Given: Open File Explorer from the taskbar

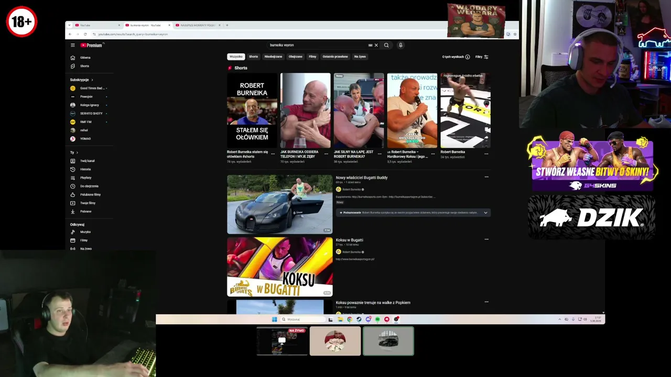Looking at the screenshot, I should [x=340, y=319].
